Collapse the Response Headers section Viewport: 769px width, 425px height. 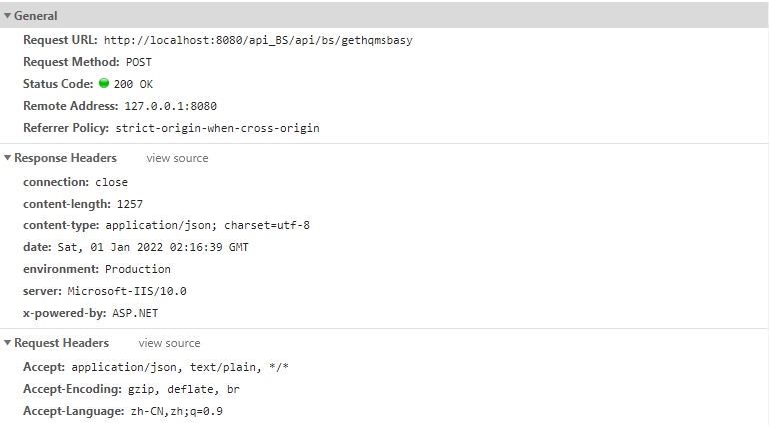coord(8,158)
